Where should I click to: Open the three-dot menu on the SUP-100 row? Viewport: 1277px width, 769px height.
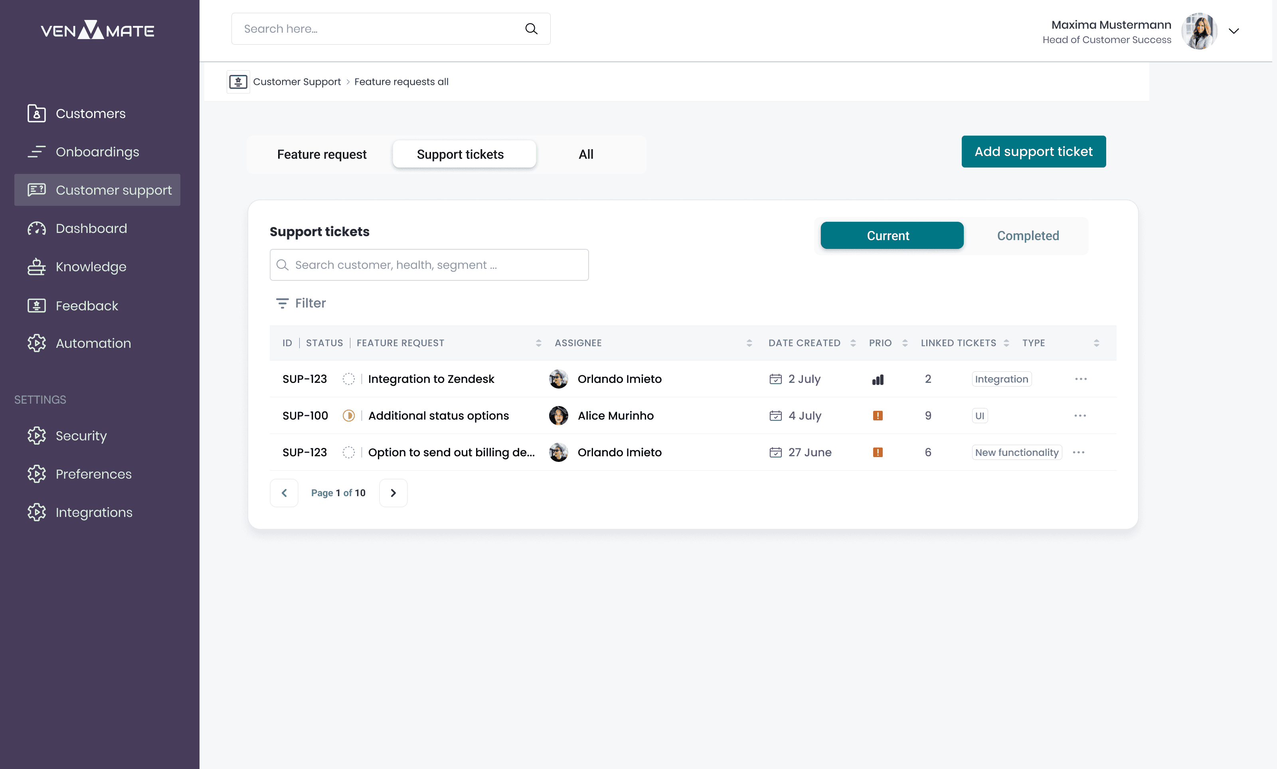click(1080, 415)
